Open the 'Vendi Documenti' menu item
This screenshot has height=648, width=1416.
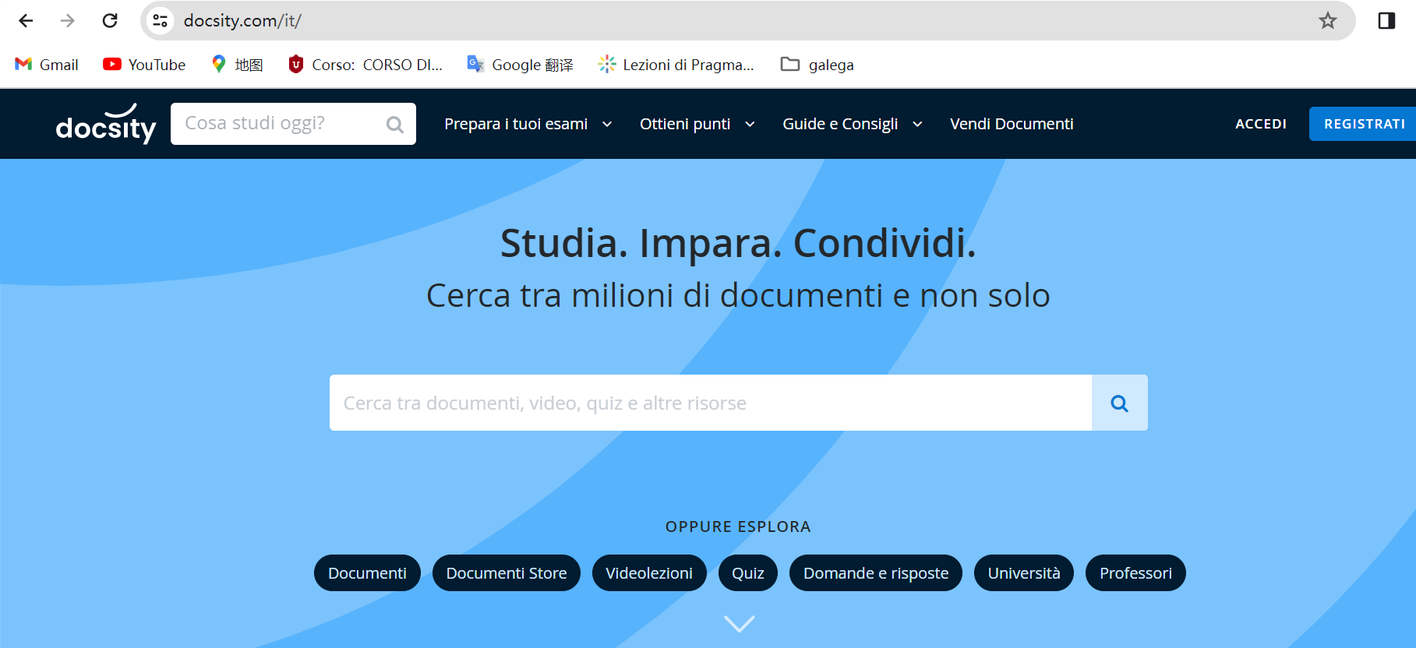tap(1012, 124)
